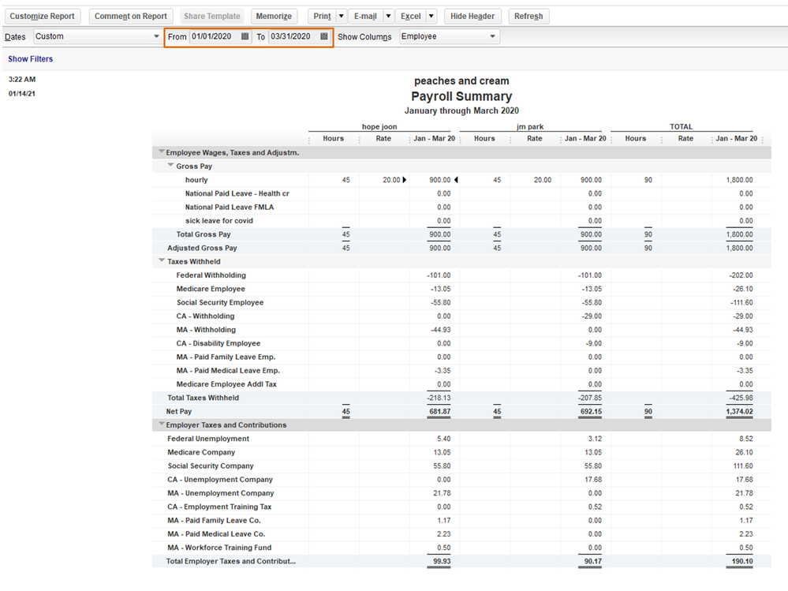The width and height of the screenshot is (788, 591).
Task: Select the Net Pay row label
Action: click(x=179, y=411)
